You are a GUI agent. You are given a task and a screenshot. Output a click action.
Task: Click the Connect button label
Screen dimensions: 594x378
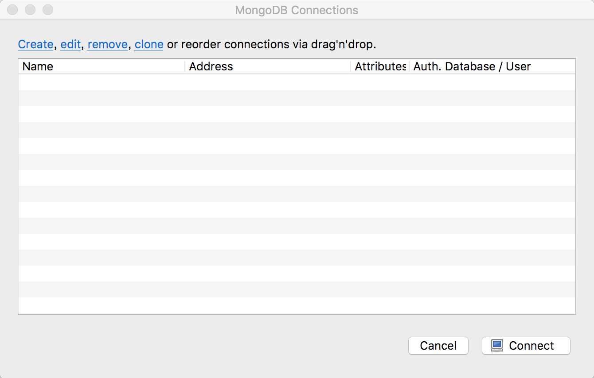[x=531, y=346]
